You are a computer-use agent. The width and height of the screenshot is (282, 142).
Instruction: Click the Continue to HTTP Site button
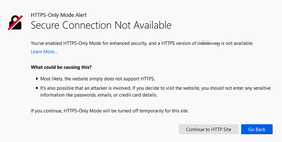click(x=209, y=129)
